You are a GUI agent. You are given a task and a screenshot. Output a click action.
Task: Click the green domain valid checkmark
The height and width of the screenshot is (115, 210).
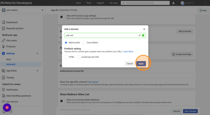[x=143, y=36]
